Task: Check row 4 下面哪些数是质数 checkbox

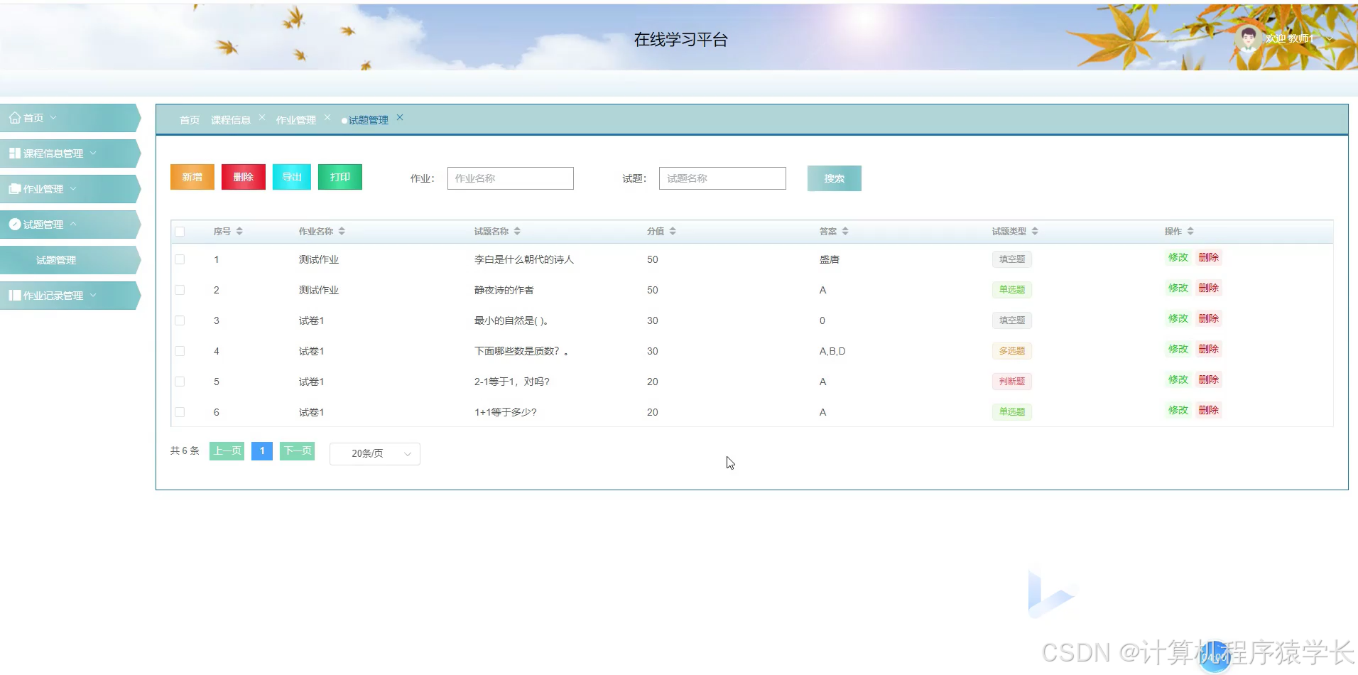Action: pyautogui.click(x=180, y=351)
